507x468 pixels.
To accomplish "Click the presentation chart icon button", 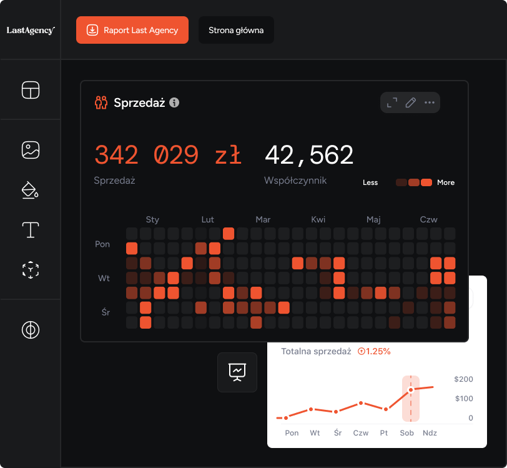I will pos(237,372).
